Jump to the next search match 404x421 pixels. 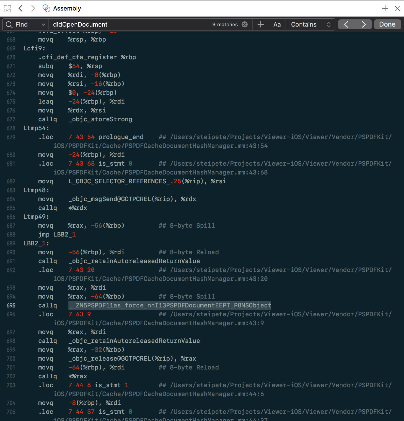click(x=364, y=25)
